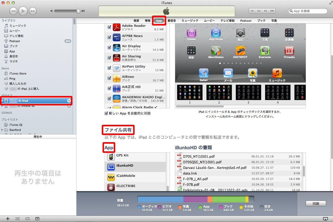The height and width of the screenshot is (222, 333).
Task: Select the 設定 gear icon on home screen
Action: pos(240,33)
